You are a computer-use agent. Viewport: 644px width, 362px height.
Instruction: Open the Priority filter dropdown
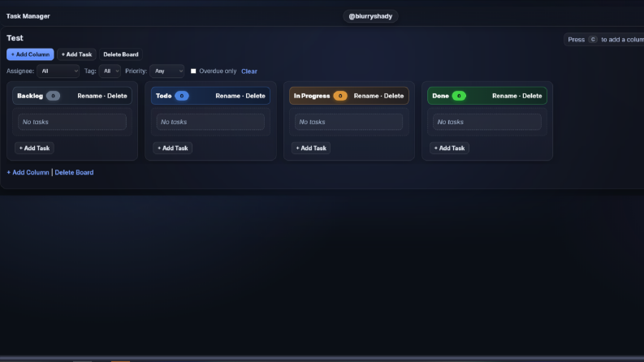tap(167, 71)
